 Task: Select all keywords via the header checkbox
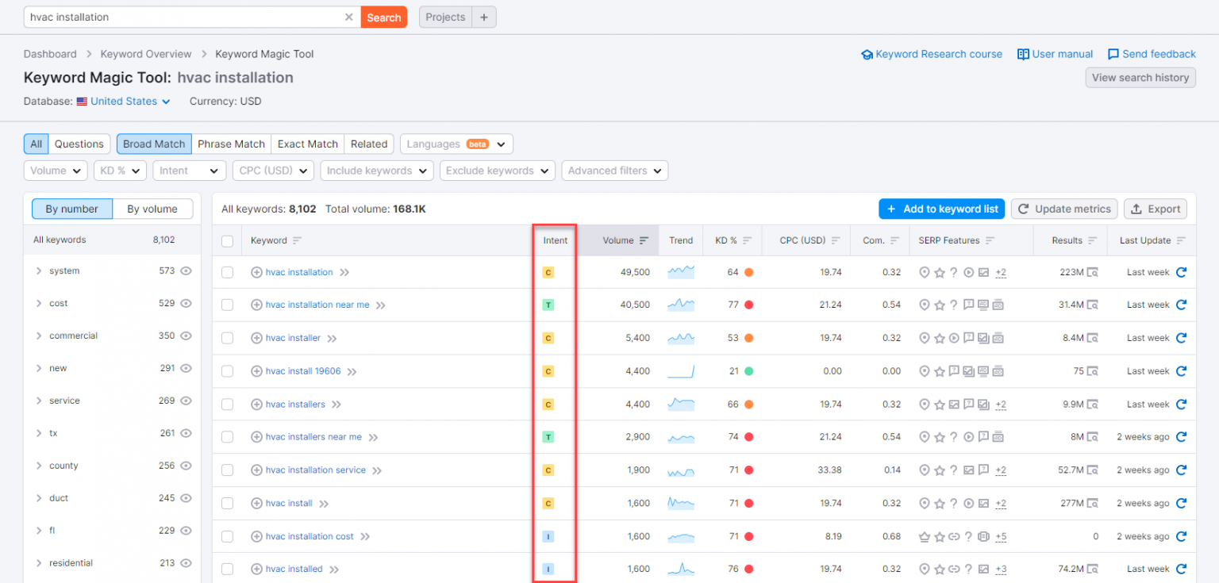(x=228, y=240)
